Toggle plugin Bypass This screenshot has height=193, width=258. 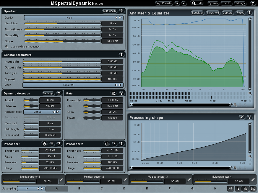tap(213, 3)
